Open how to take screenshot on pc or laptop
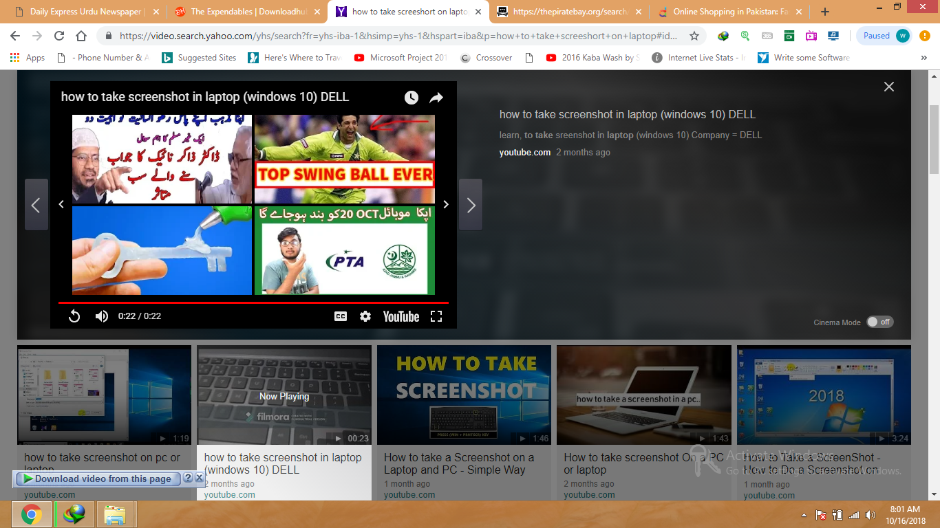Viewport: 940px width, 528px height. point(102,463)
